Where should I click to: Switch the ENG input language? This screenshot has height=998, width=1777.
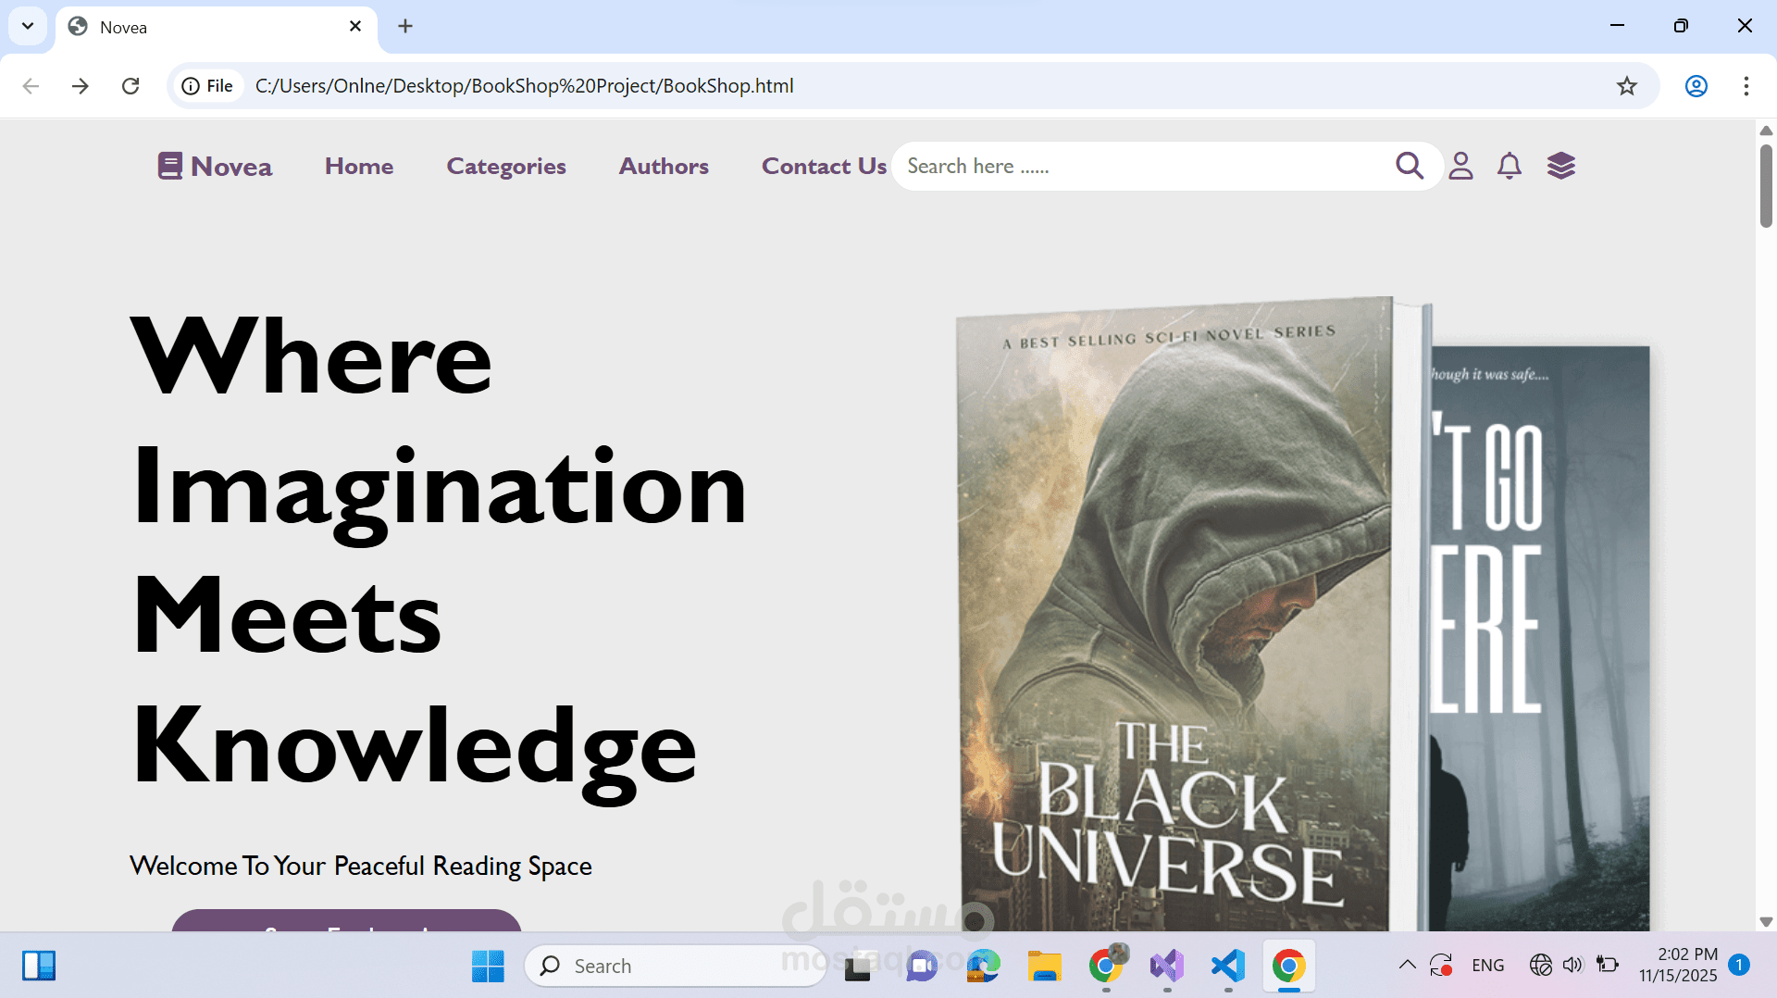pos(1487,965)
